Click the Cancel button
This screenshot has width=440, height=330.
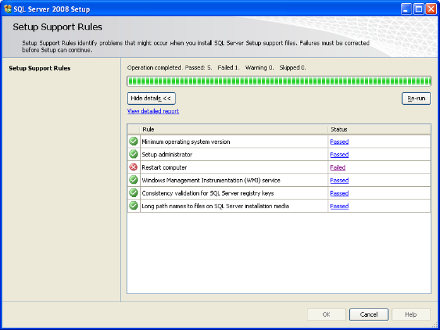coord(369,315)
